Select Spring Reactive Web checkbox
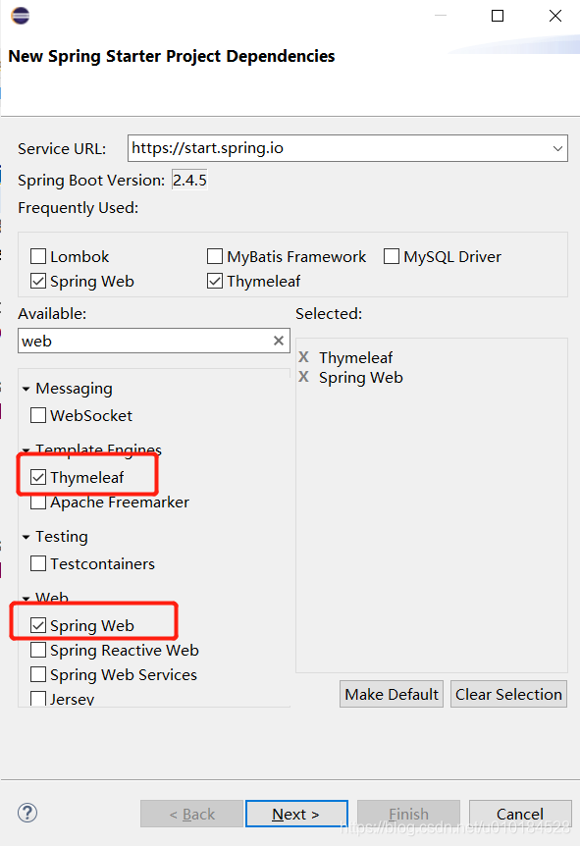Image resolution: width=580 pixels, height=846 pixels. click(38, 650)
